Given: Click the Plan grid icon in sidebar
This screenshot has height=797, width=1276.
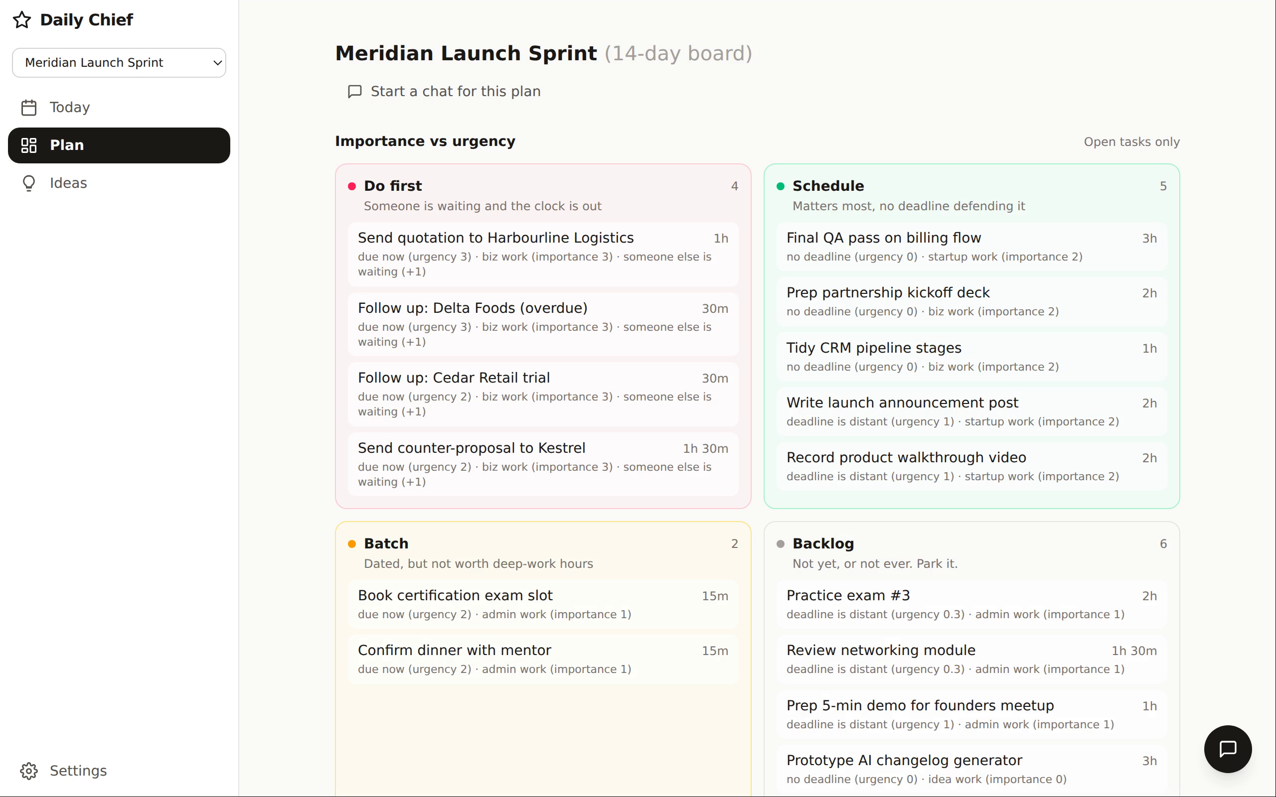Looking at the screenshot, I should 28,145.
